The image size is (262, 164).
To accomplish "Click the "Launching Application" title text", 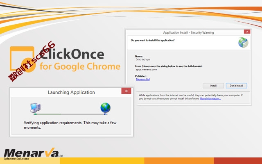I will point(71,92).
